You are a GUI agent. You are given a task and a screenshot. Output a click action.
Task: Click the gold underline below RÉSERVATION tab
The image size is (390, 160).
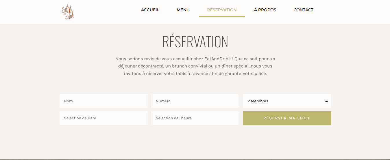222,16
